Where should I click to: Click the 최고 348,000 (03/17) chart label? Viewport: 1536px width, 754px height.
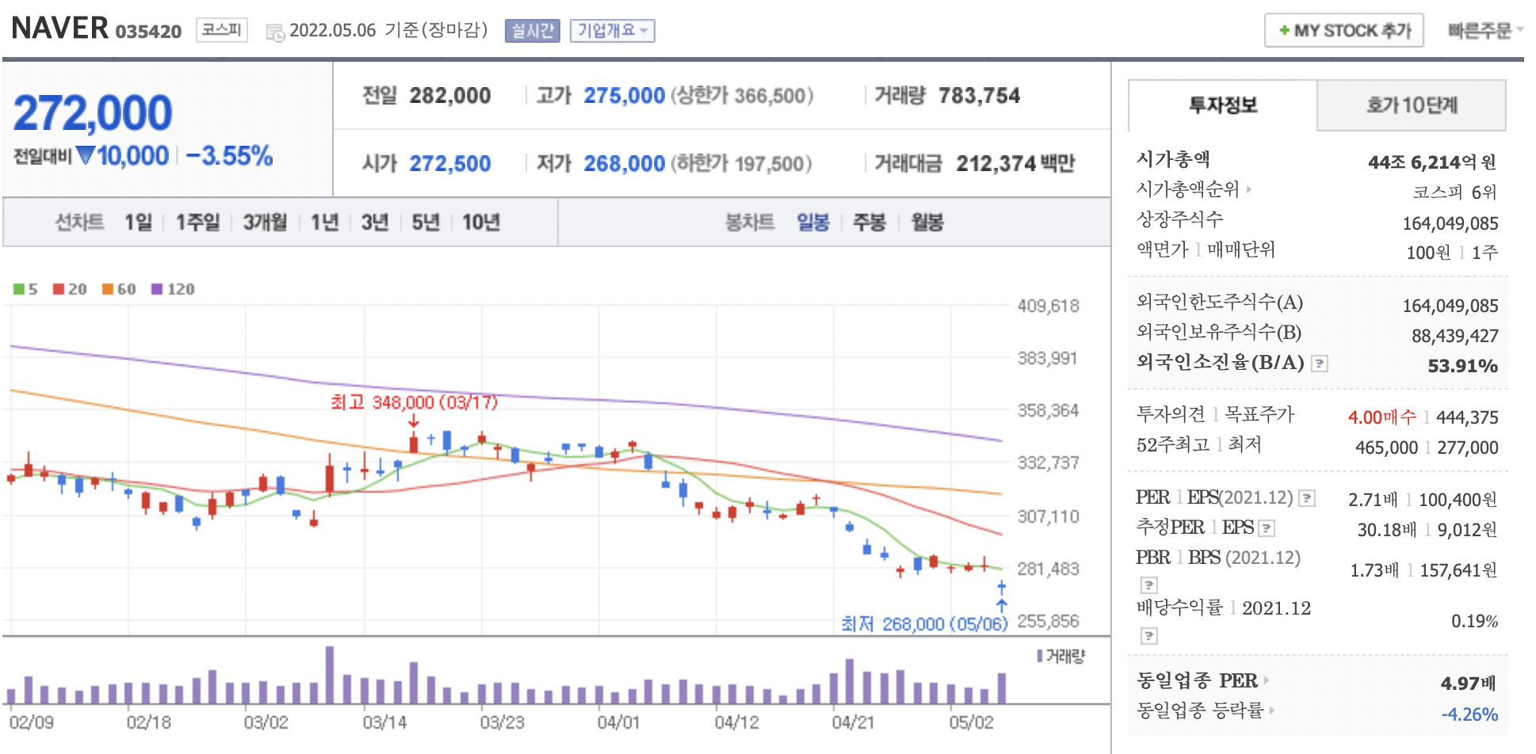click(414, 402)
